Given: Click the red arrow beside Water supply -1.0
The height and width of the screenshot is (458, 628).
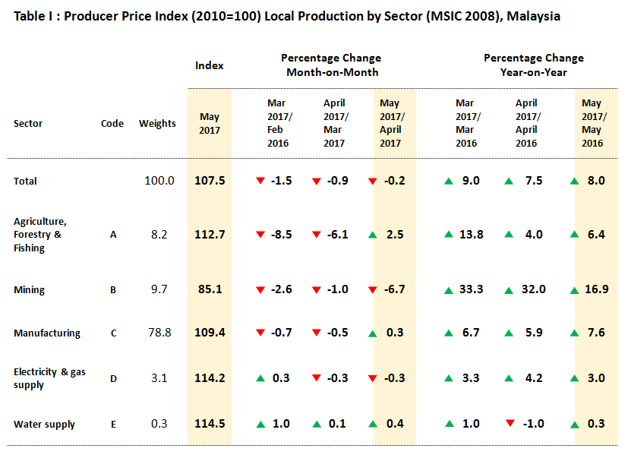Looking at the screenshot, I should point(510,423).
